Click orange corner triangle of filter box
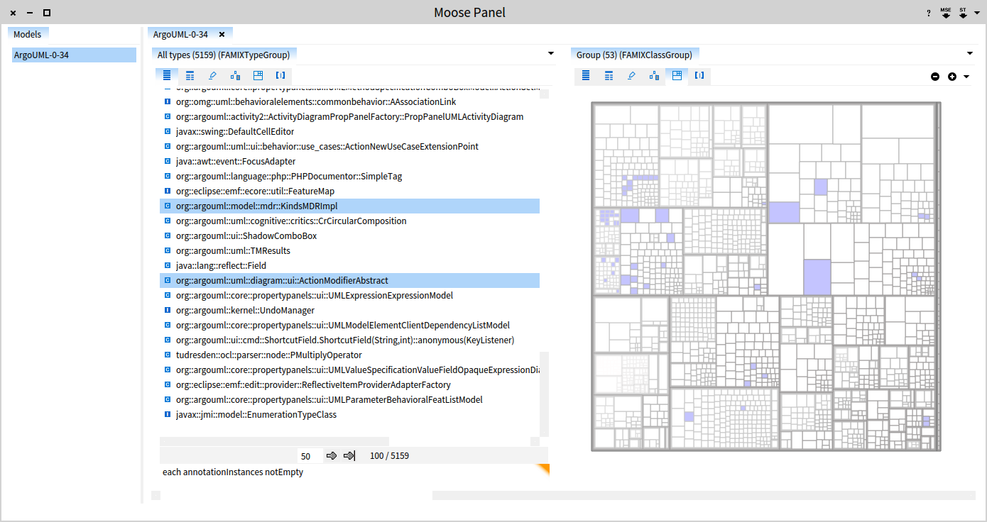The width and height of the screenshot is (987, 522). pos(544,469)
